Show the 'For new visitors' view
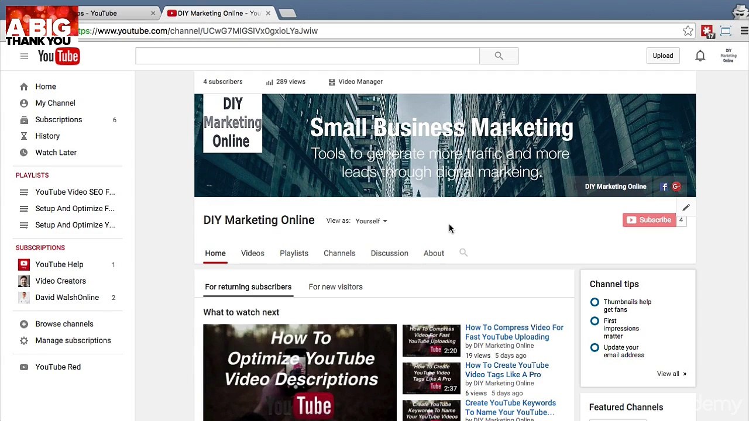The width and height of the screenshot is (749, 421). pos(335,287)
